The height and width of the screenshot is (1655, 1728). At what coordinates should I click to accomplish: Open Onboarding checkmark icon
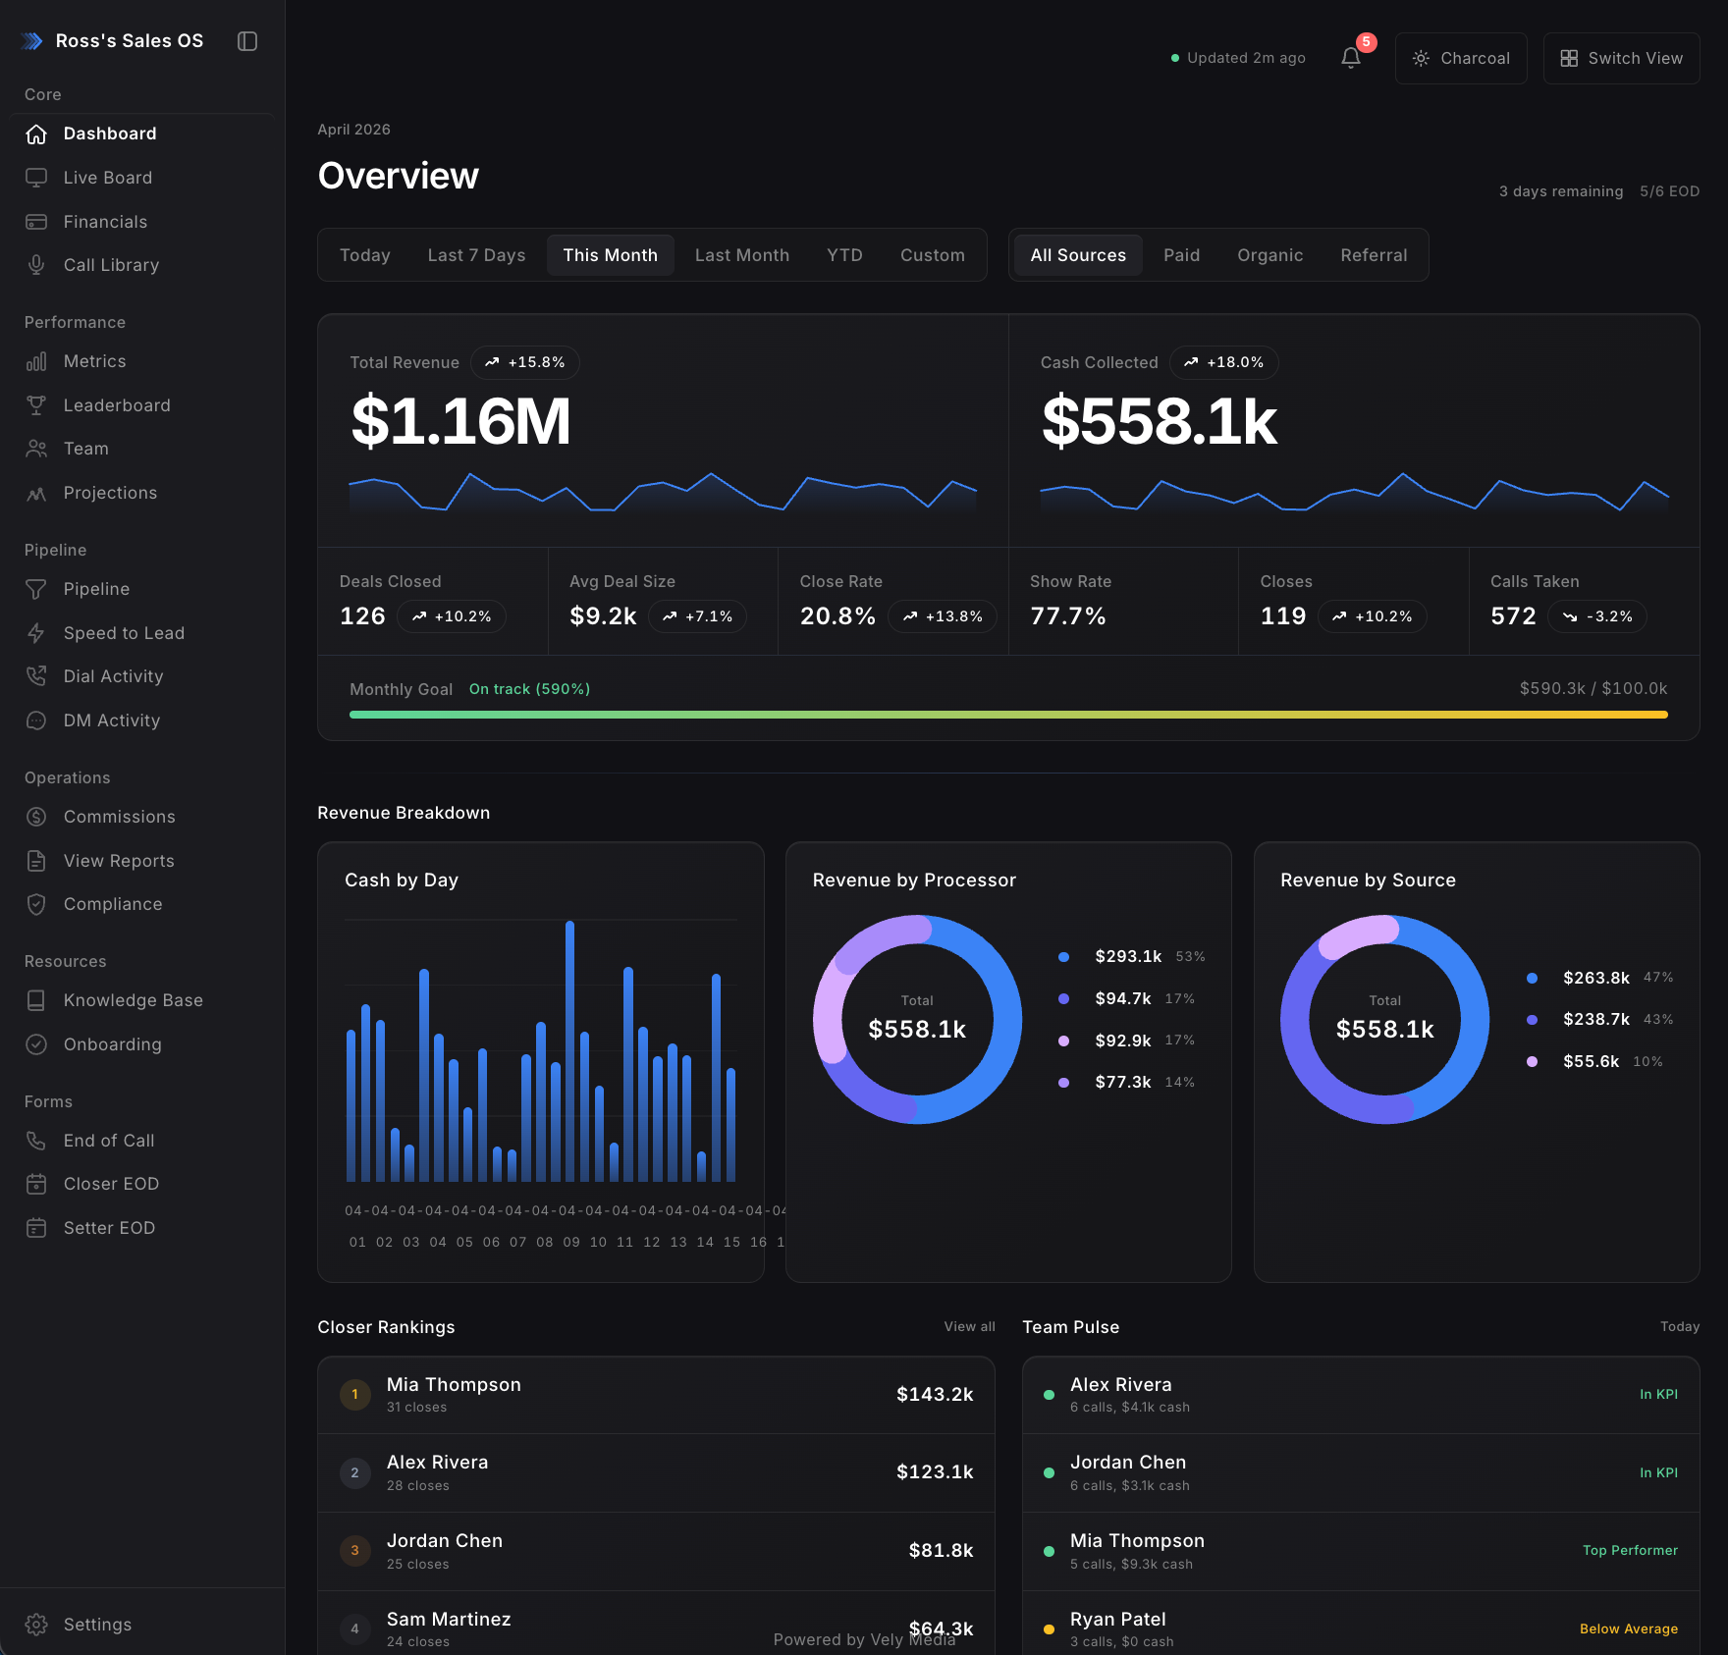coord(36,1044)
